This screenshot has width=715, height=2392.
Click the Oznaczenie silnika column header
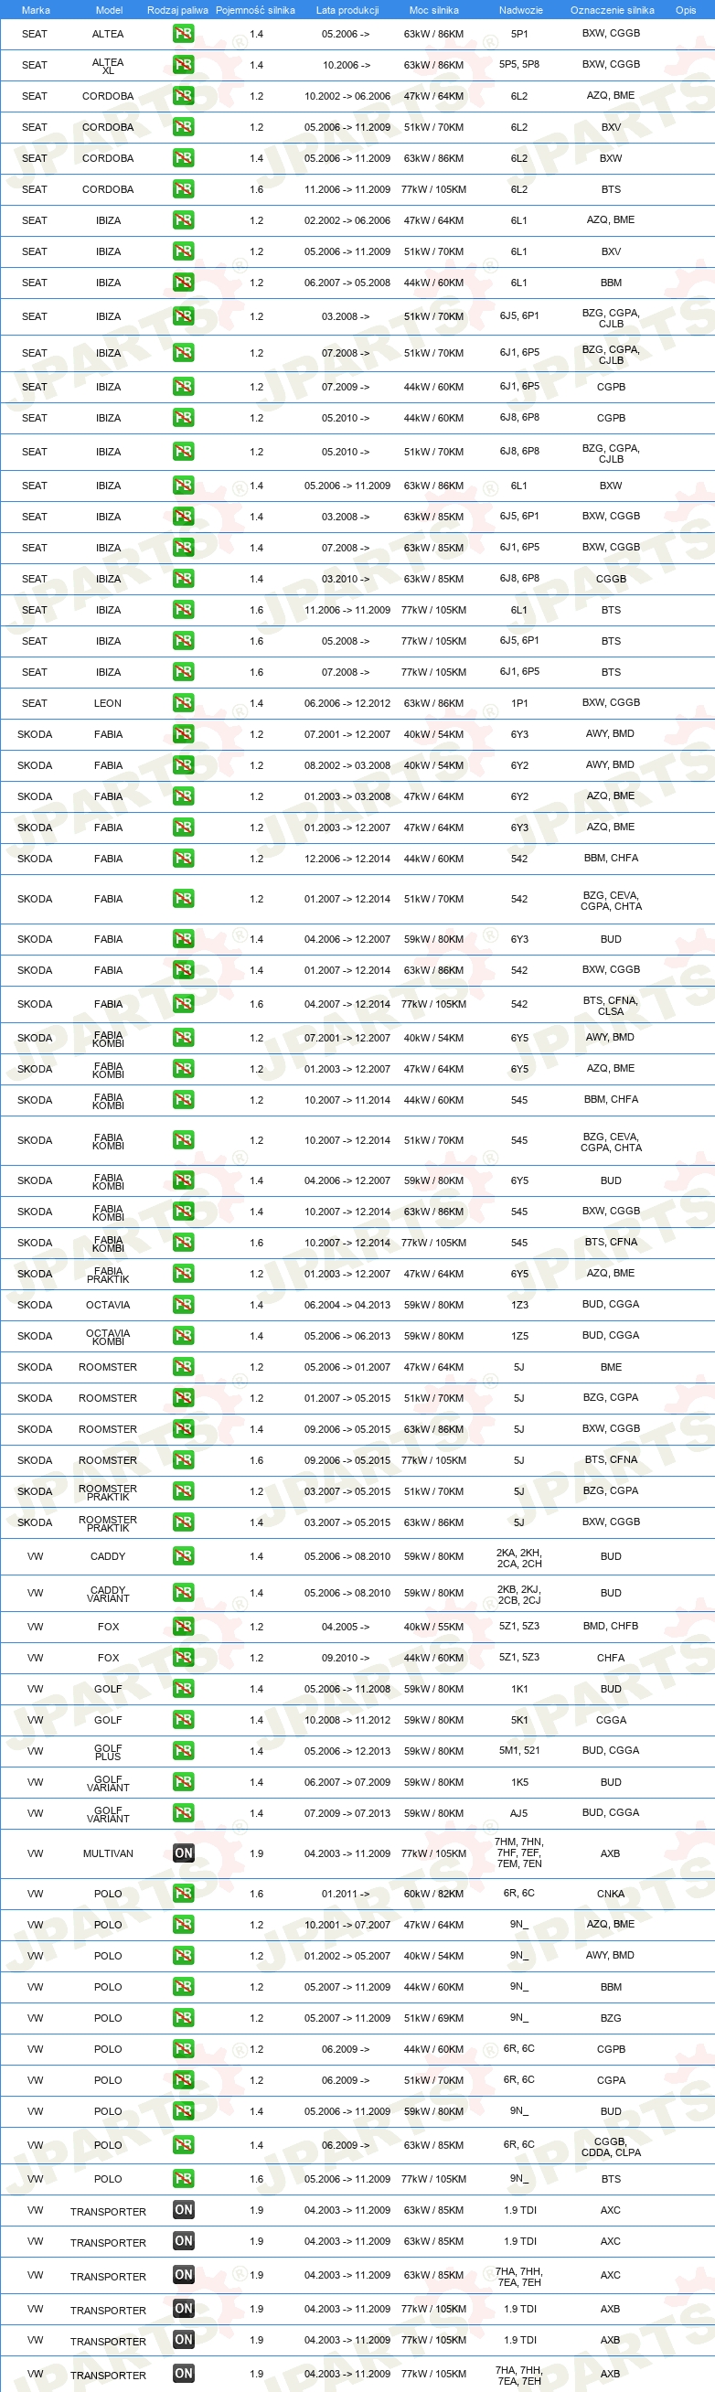click(x=612, y=10)
